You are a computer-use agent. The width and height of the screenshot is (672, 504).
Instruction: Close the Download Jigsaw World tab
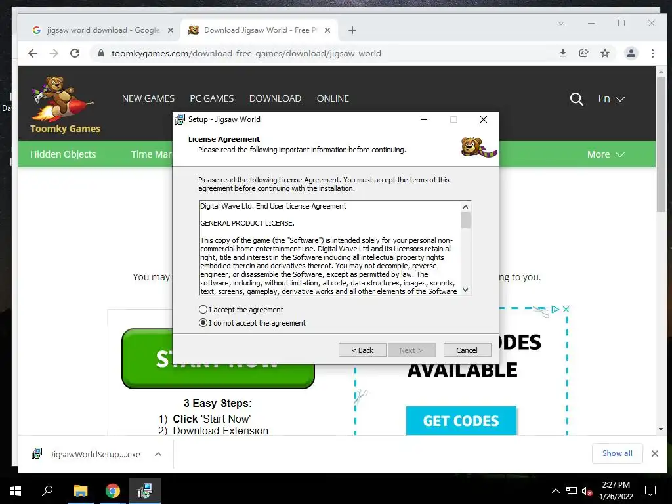point(327,30)
